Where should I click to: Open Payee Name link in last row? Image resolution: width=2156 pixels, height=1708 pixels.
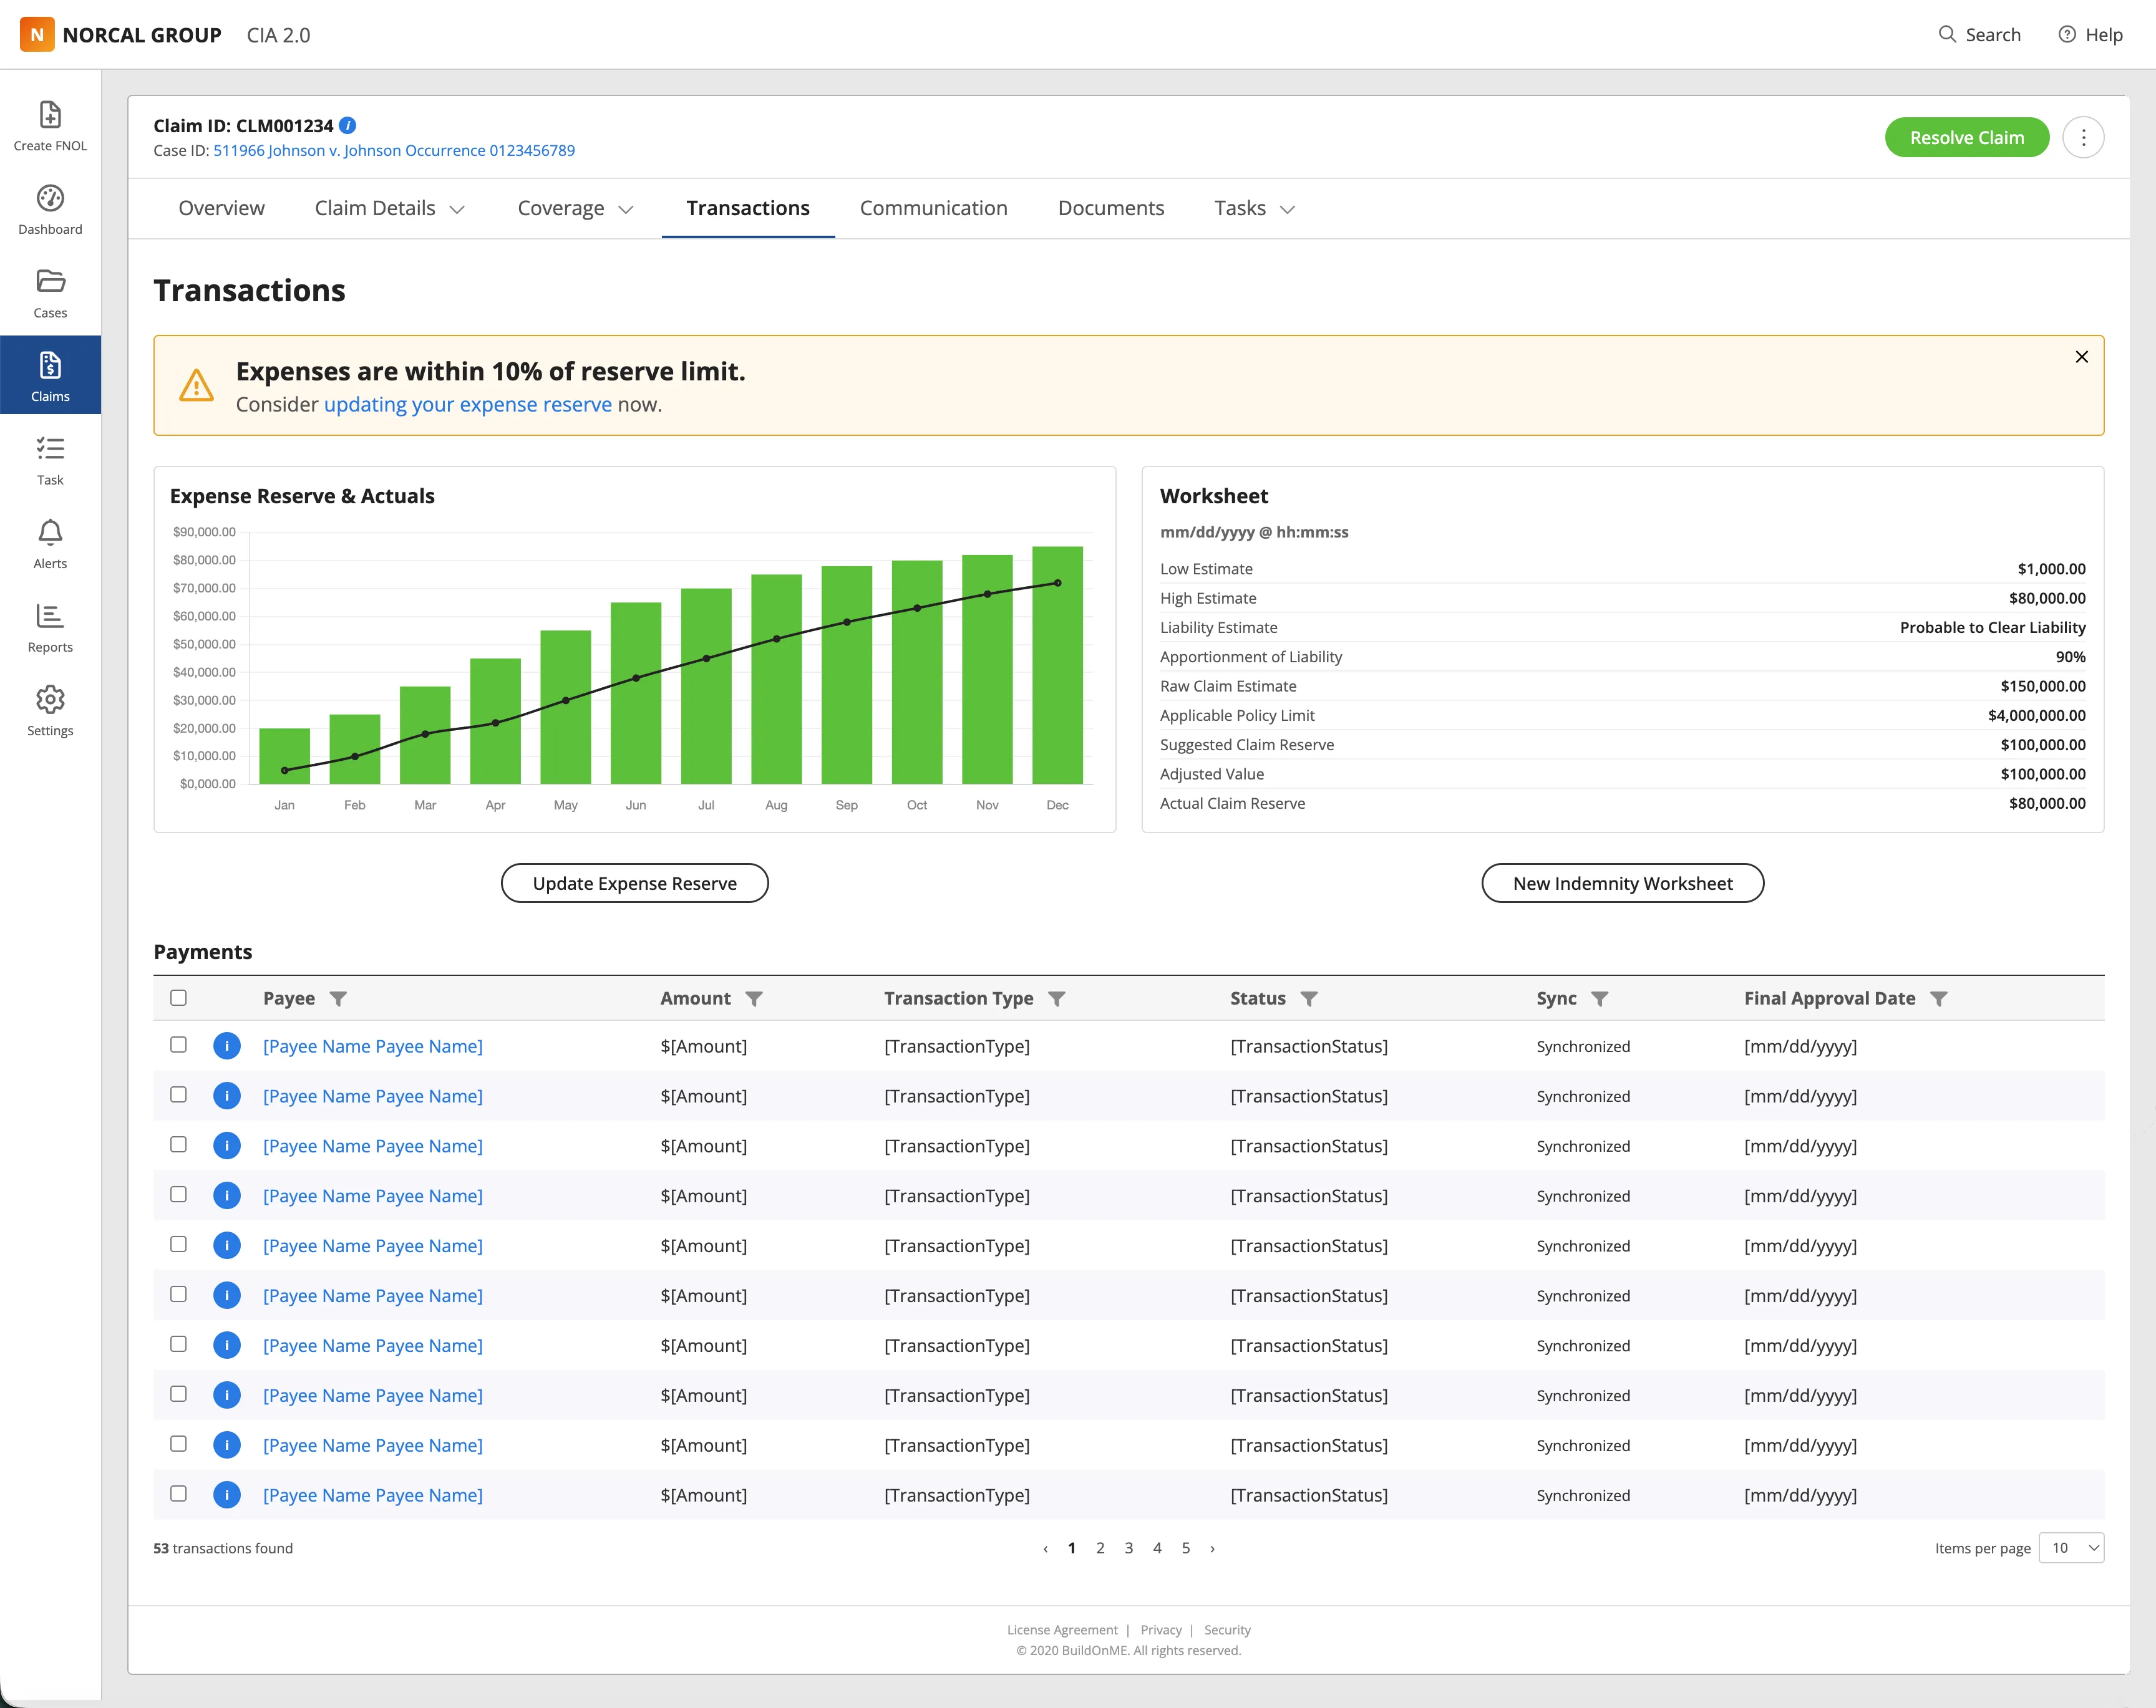click(373, 1495)
